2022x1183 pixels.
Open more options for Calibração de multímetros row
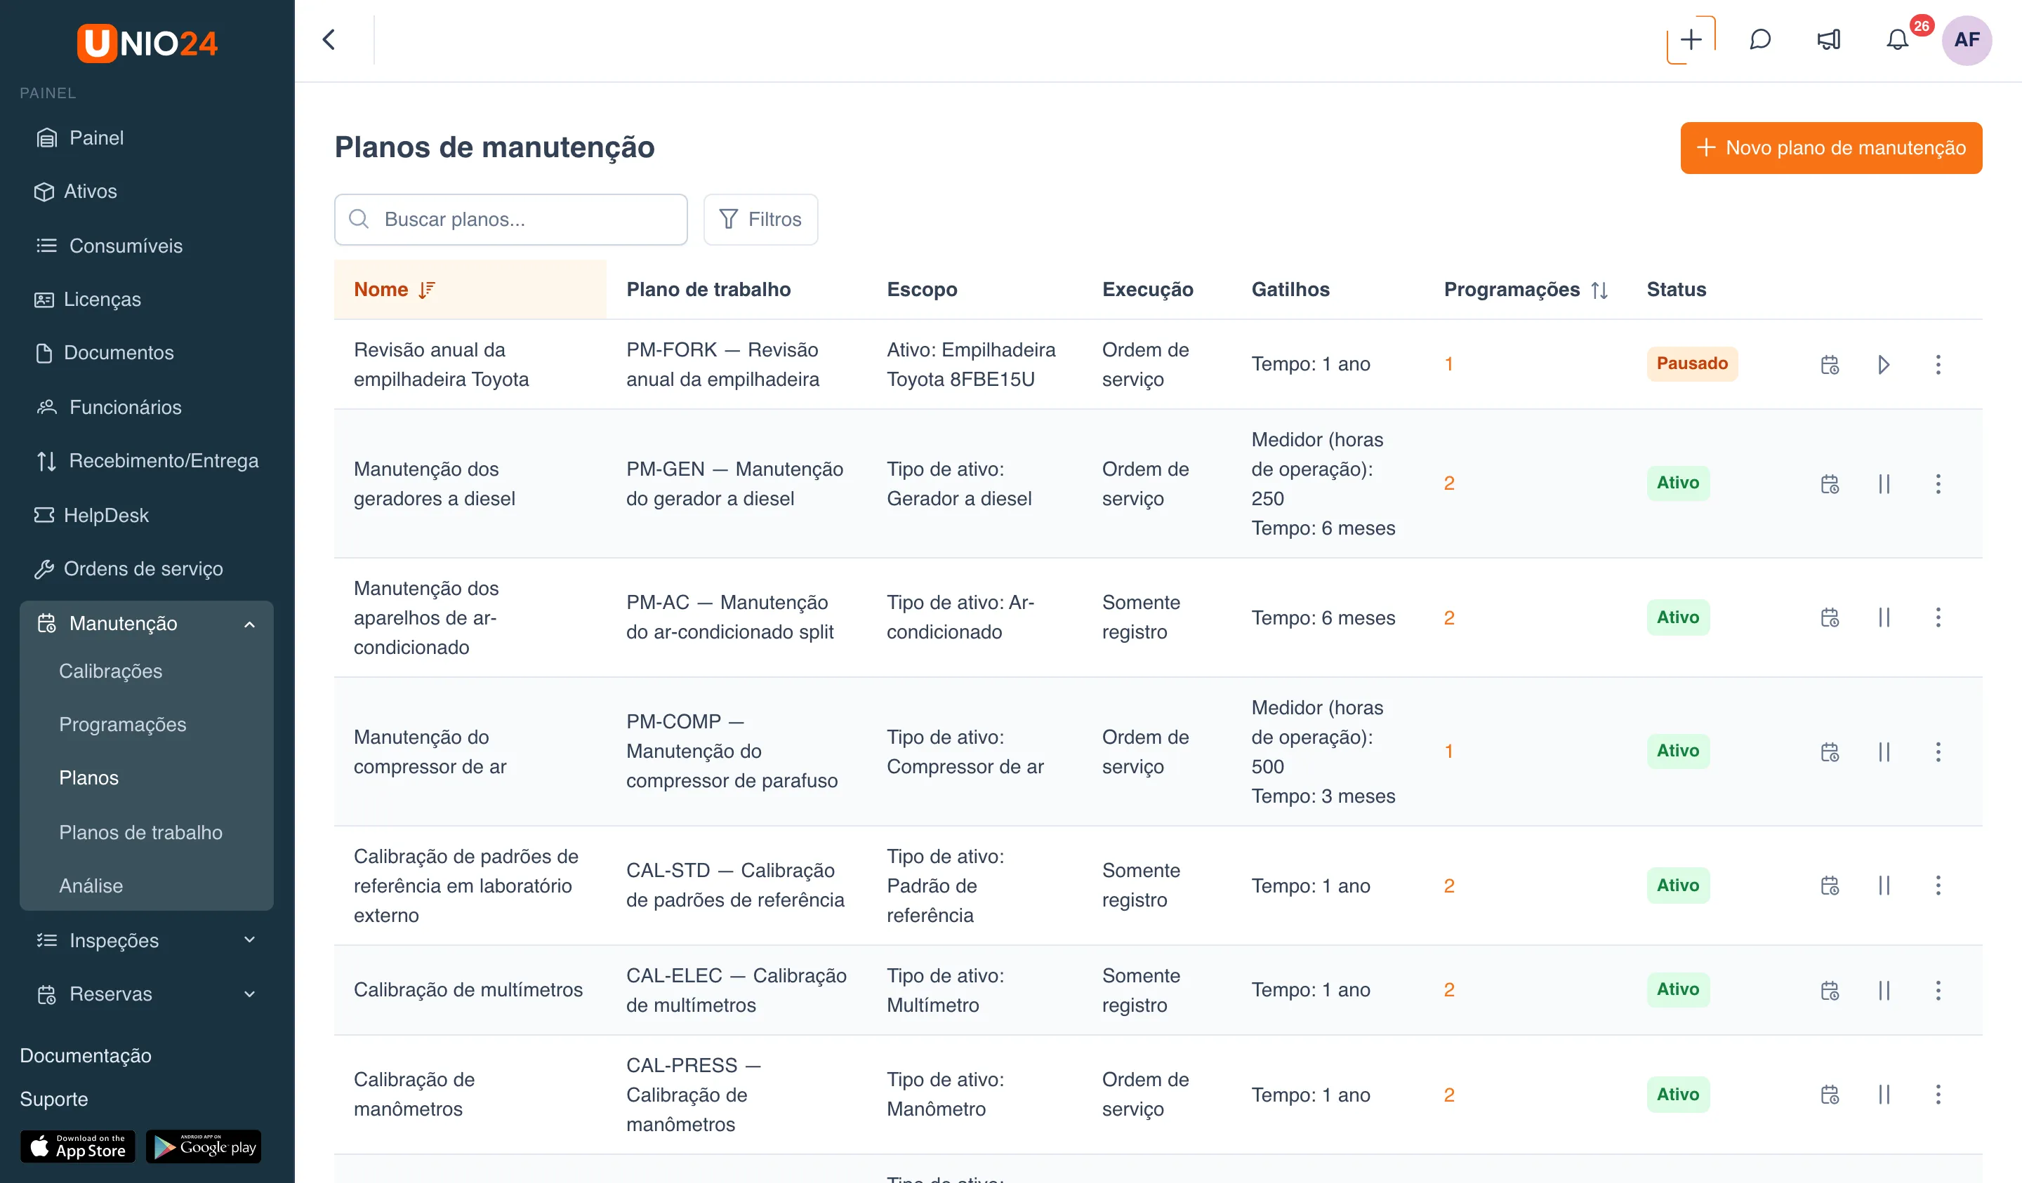1938,991
